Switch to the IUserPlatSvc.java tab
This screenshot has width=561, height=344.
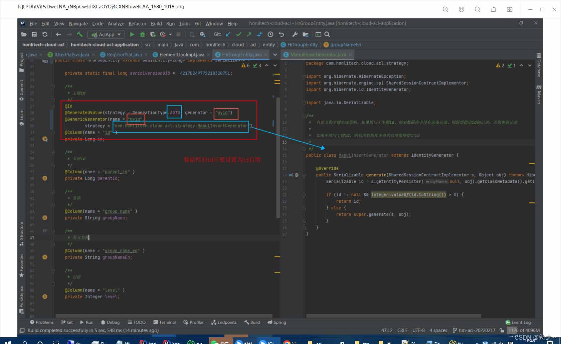tap(72, 54)
